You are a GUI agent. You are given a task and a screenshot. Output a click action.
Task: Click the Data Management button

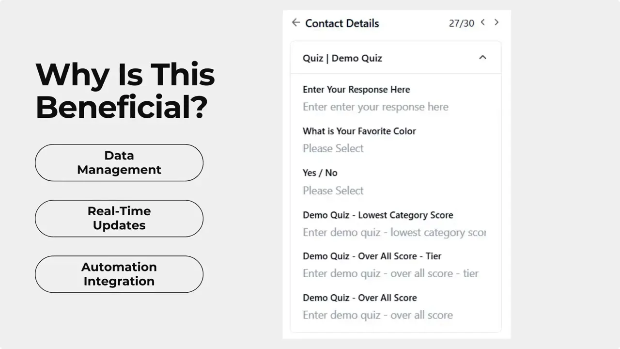pos(119,162)
